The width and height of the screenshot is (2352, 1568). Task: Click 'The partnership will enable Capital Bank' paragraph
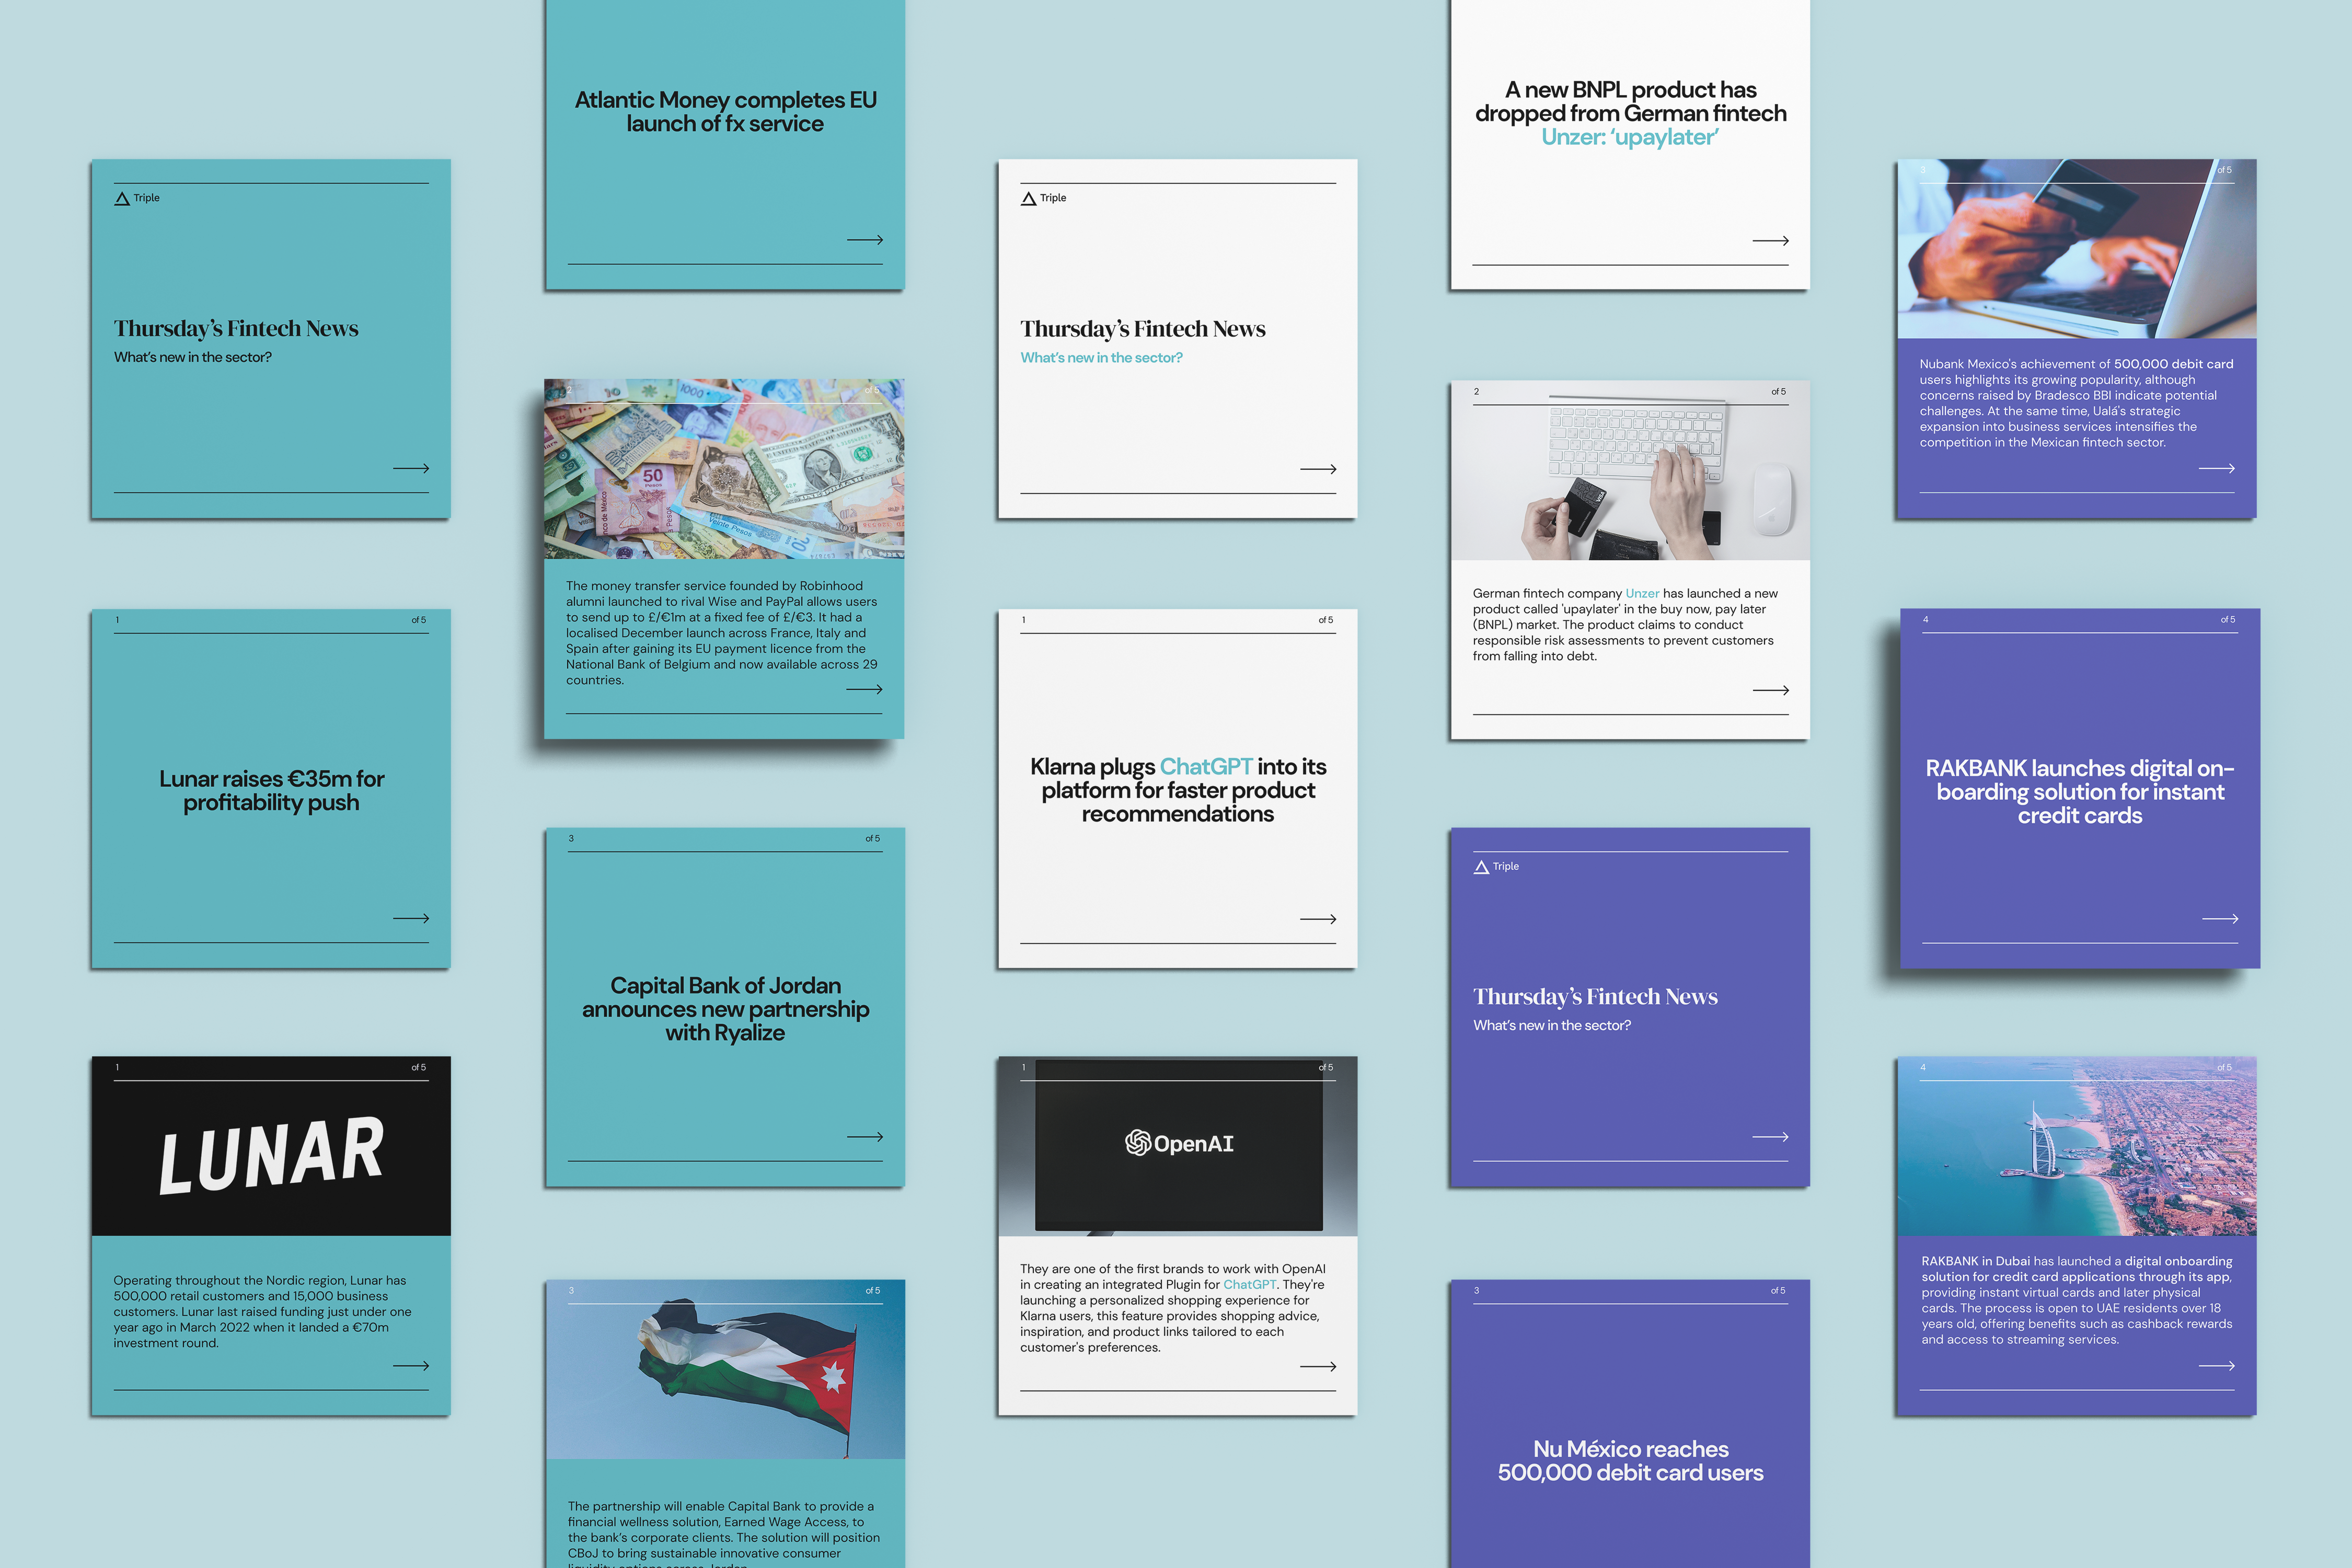724,1534
